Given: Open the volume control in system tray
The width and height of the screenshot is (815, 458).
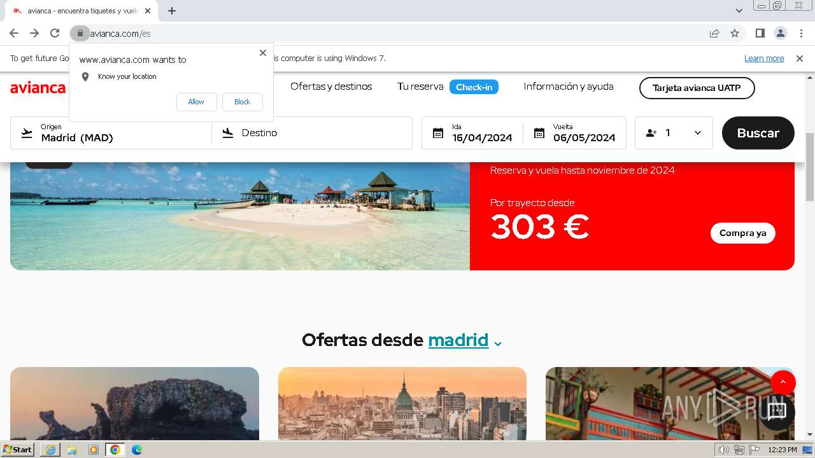Looking at the screenshot, I should (724, 450).
